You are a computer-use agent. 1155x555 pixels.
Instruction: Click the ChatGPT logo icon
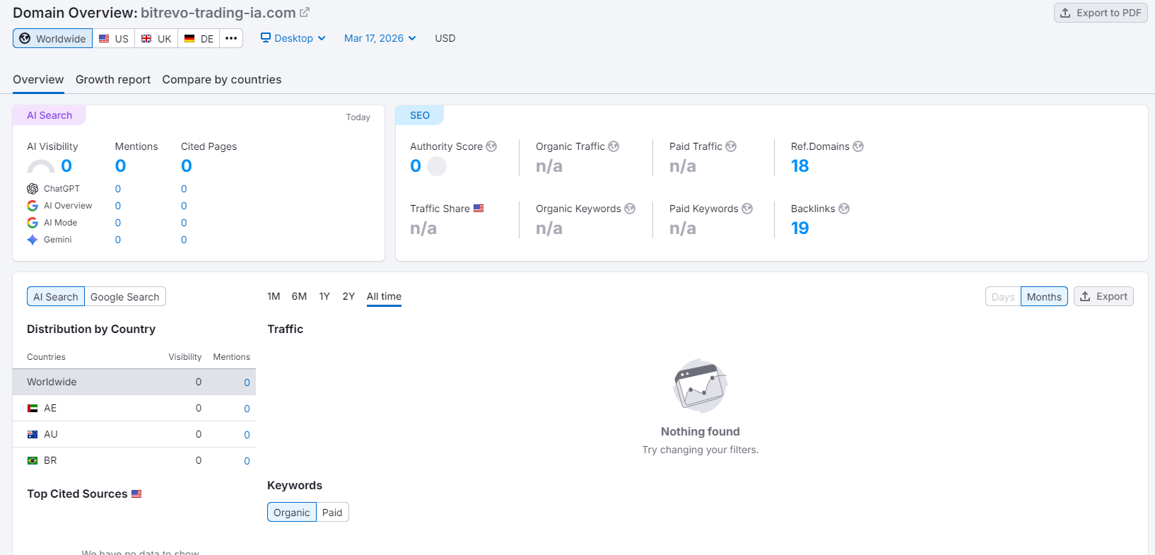[x=33, y=189]
